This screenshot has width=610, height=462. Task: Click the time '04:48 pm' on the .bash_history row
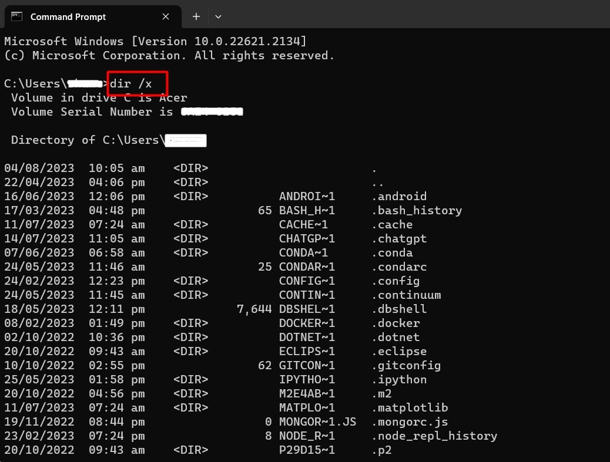117,210
